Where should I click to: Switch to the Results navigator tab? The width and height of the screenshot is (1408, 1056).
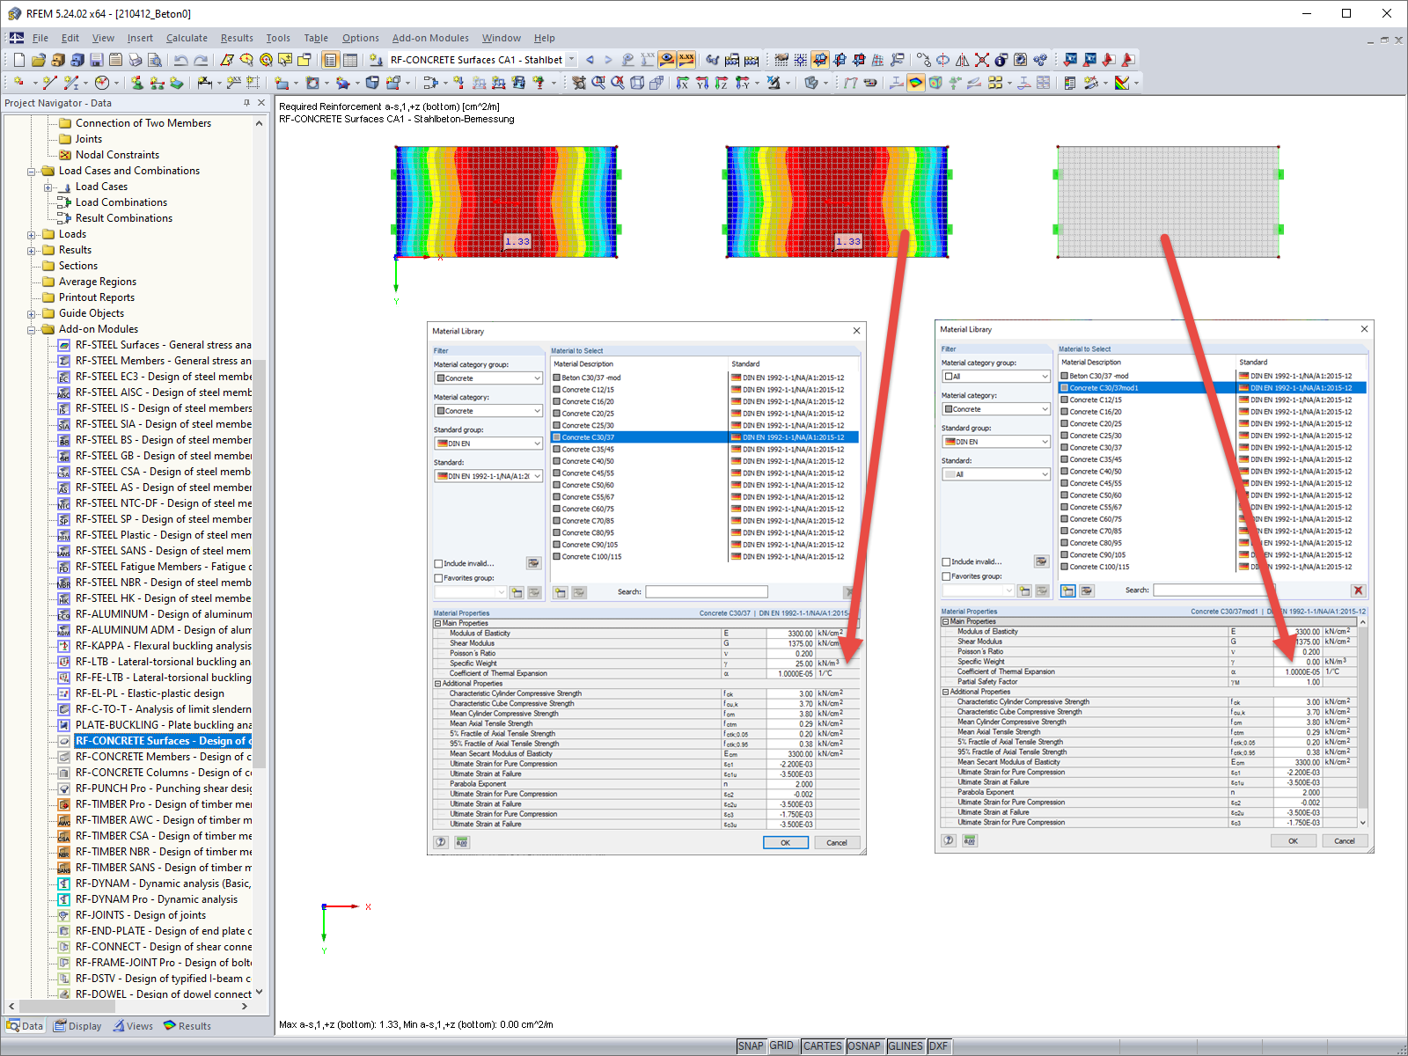coord(187,1026)
